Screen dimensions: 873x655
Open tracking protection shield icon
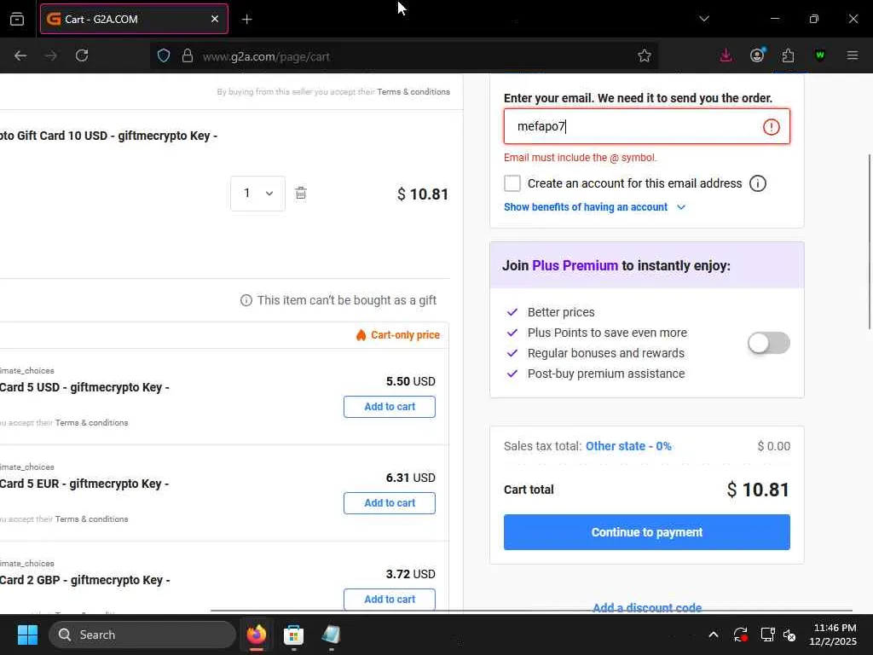tap(163, 55)
